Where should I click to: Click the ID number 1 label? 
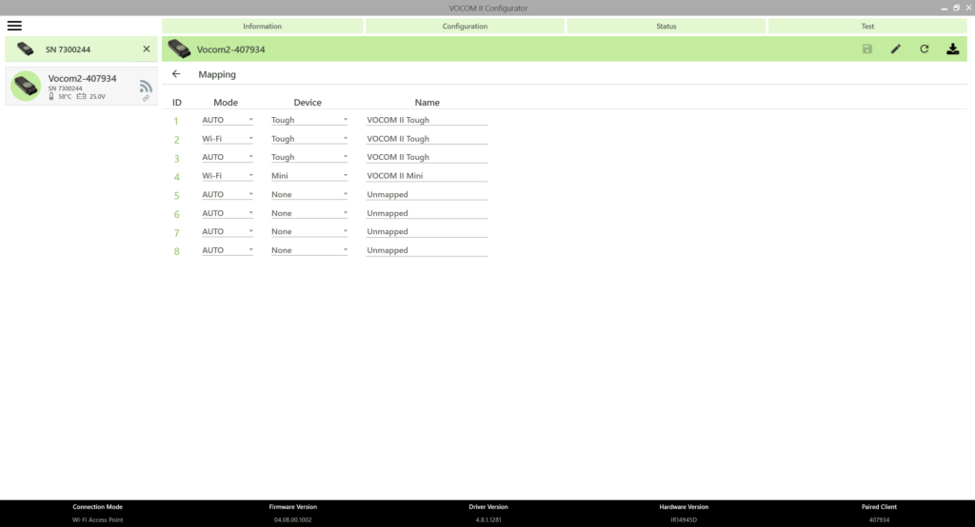tap(176, 121)
